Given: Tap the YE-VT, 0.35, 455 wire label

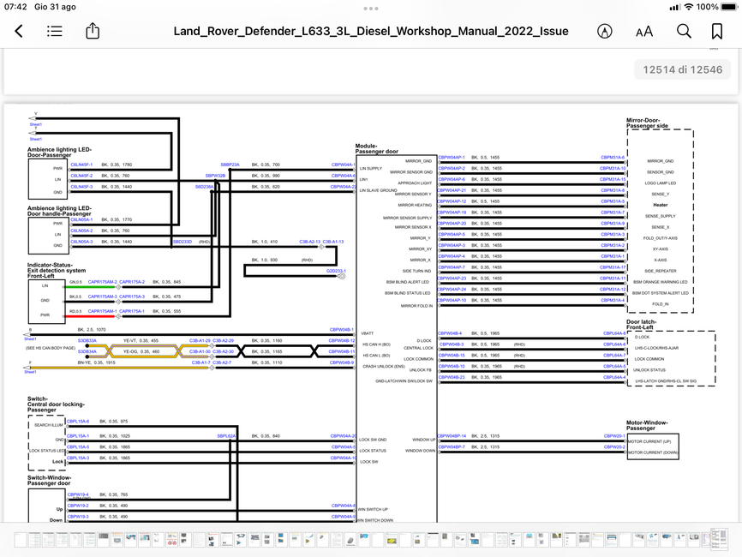Looking at the screenshot, I should pyautogui.click(x=141, y=341).
